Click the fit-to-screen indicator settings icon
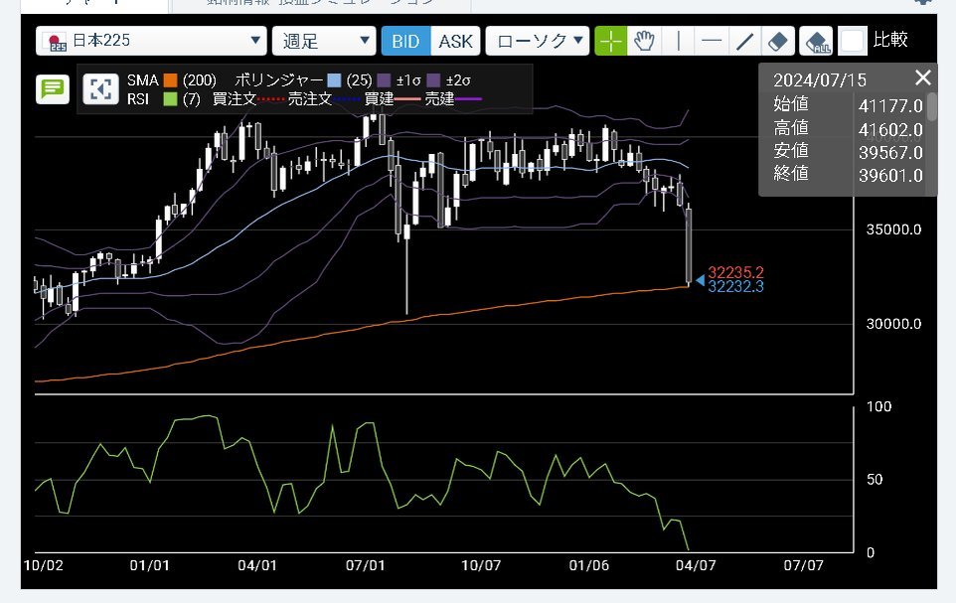Viewport: 956px width, 603px height. click(x=98, y=88)
